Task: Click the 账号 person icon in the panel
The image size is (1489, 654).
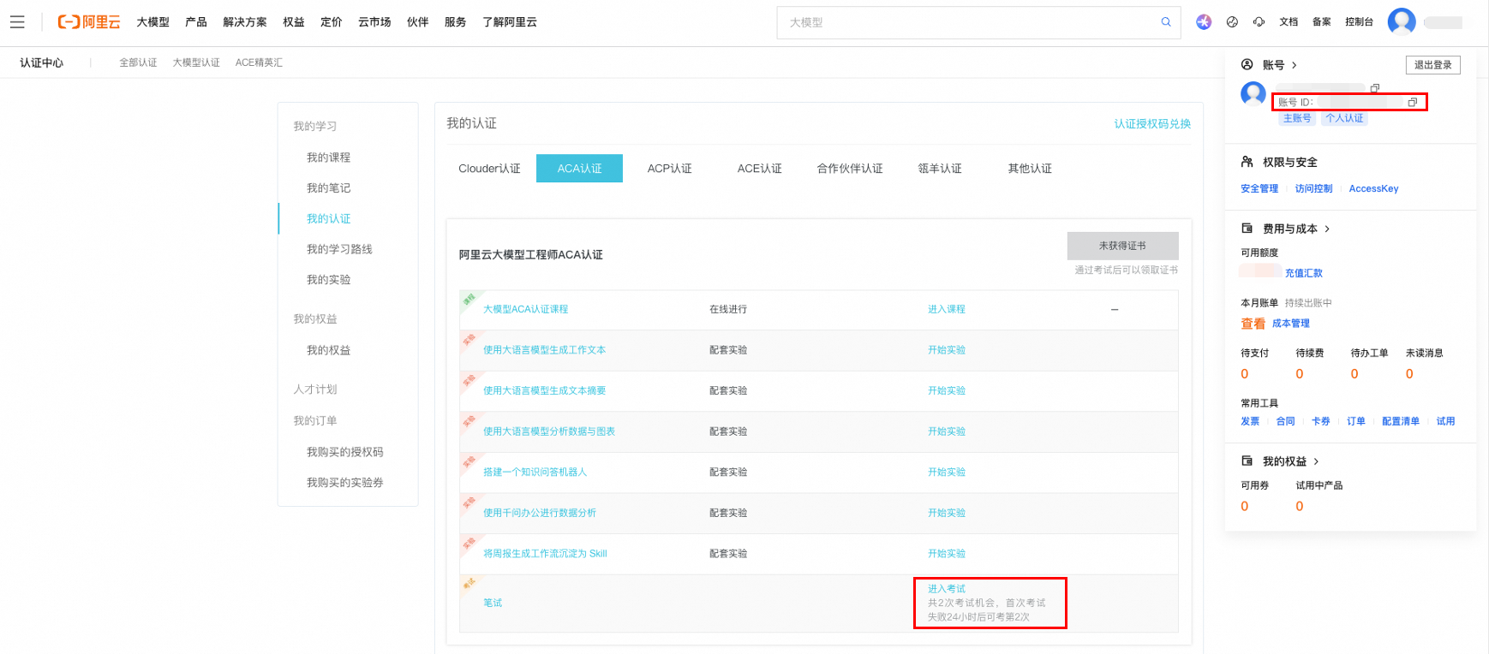Action: [1247, 64]
